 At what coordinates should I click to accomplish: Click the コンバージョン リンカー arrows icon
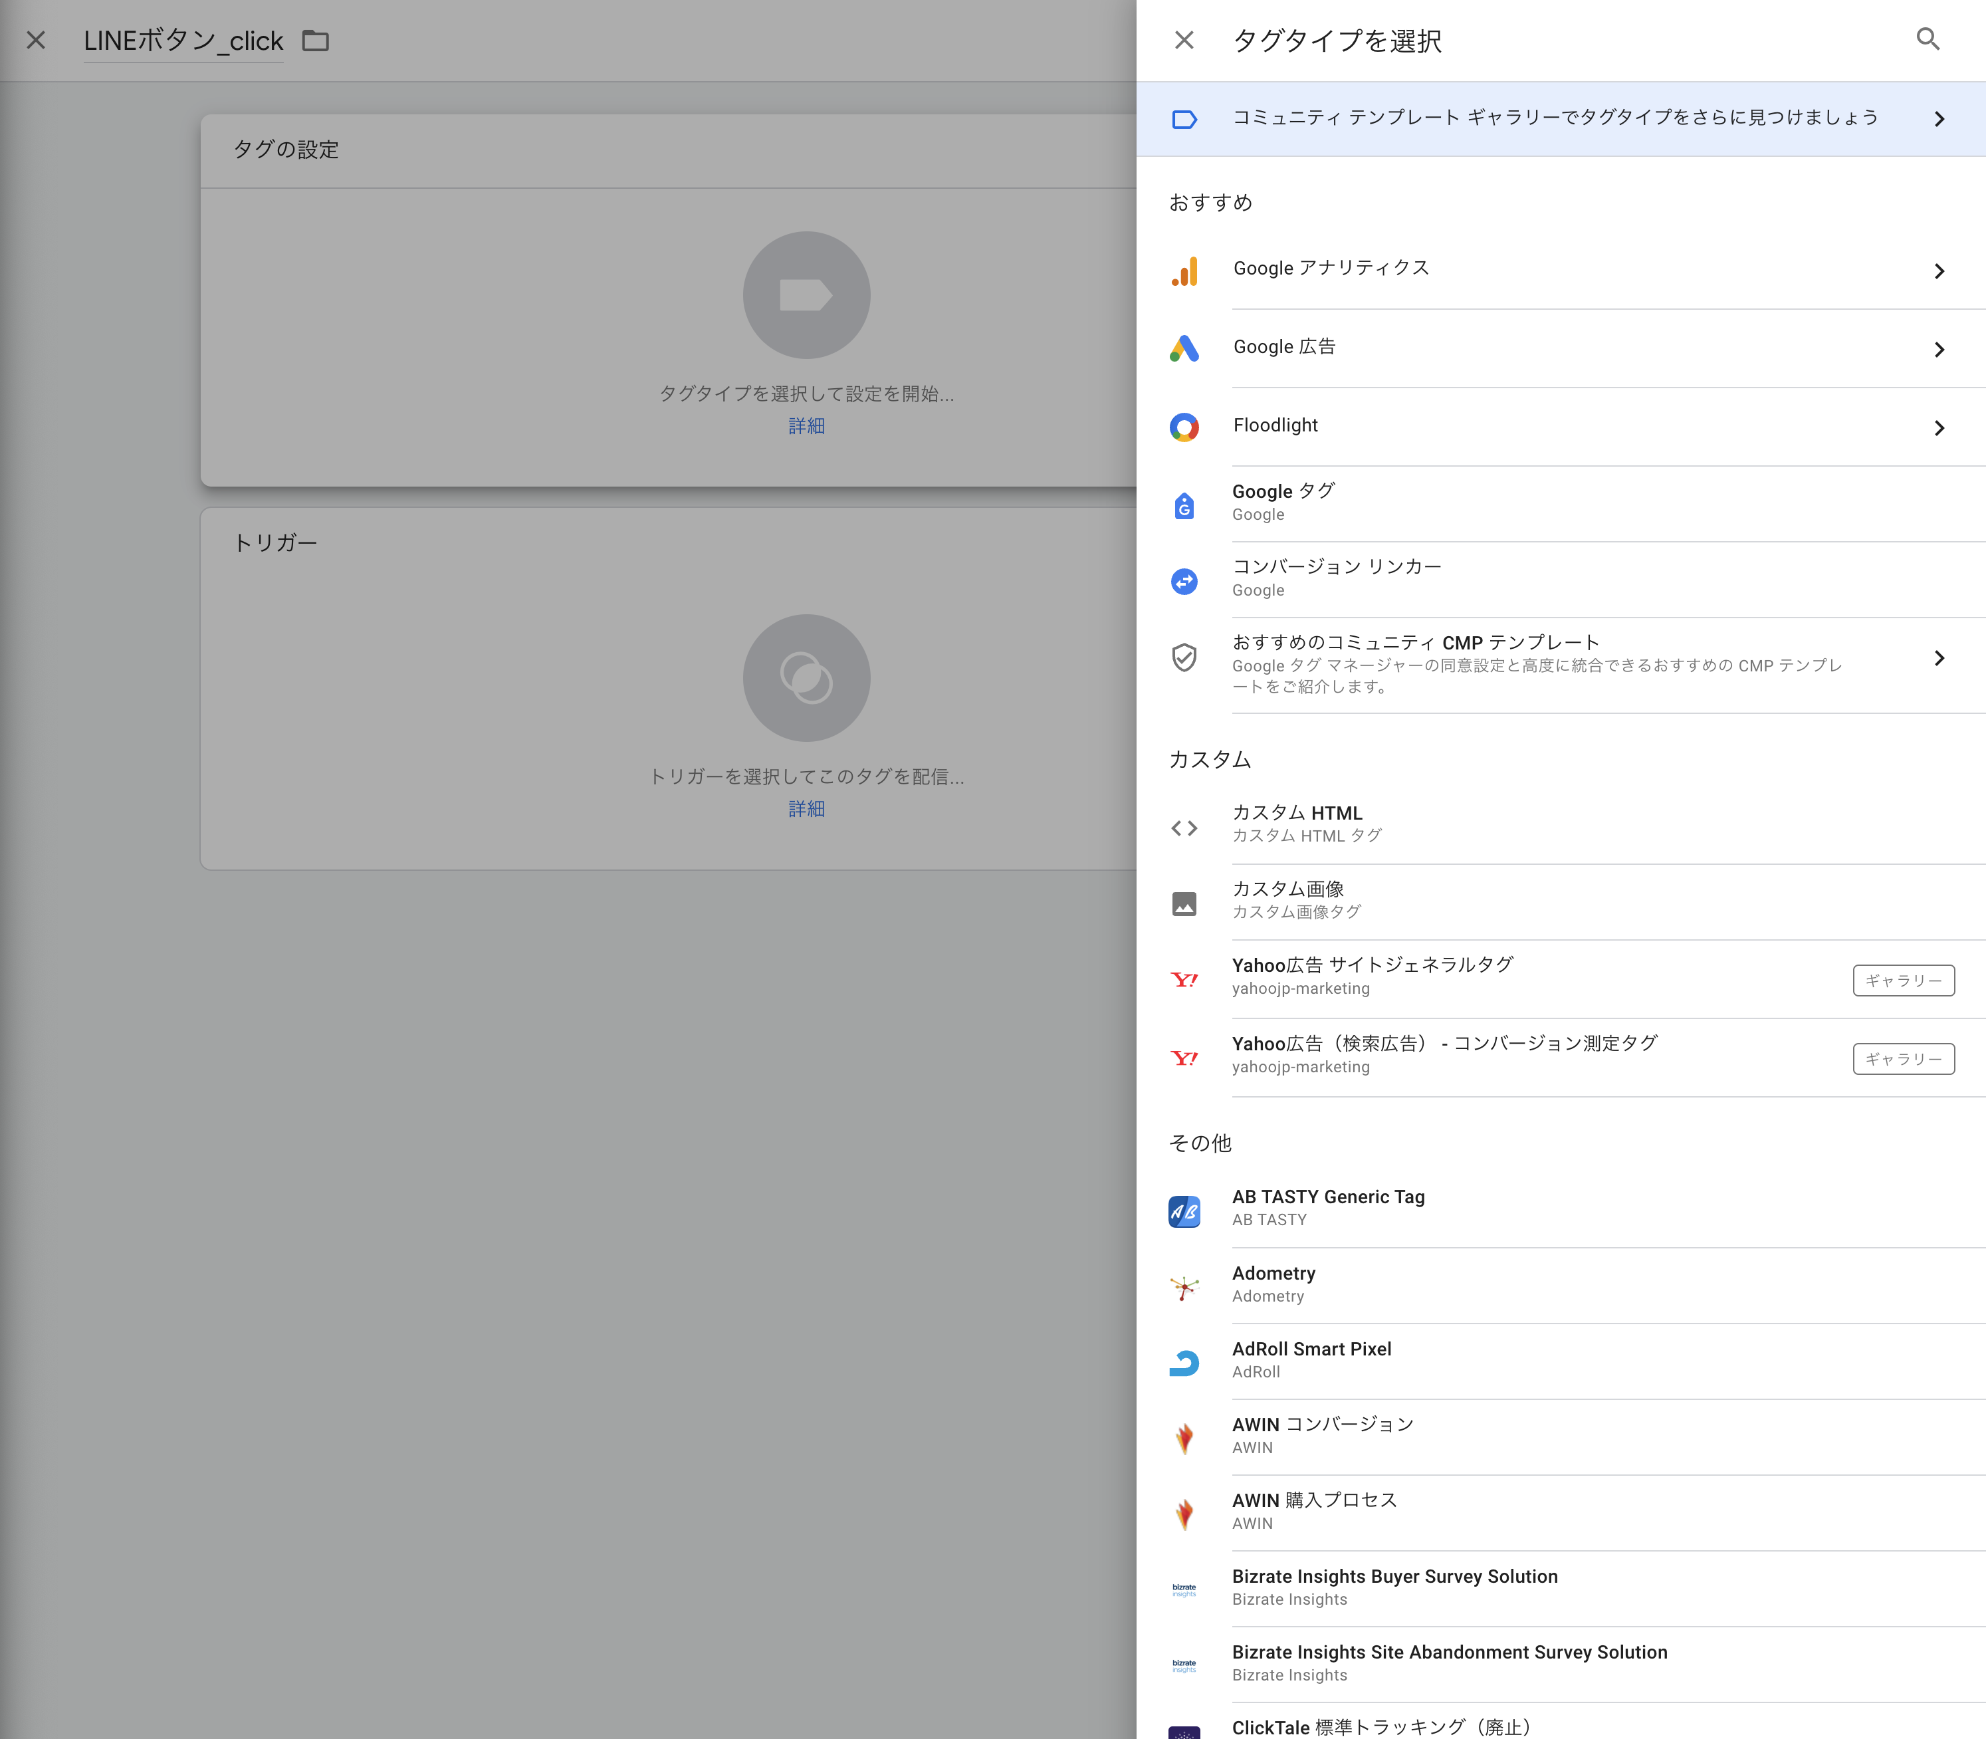[x=1184, y=581]
